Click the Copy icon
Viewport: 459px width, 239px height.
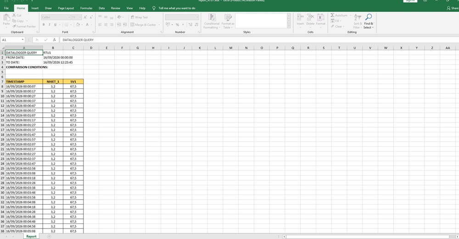[14, 21]
